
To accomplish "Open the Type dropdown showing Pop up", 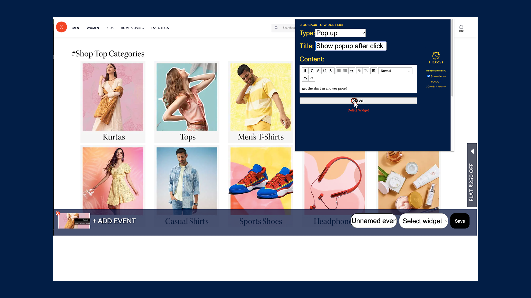I will pos(340,33).
